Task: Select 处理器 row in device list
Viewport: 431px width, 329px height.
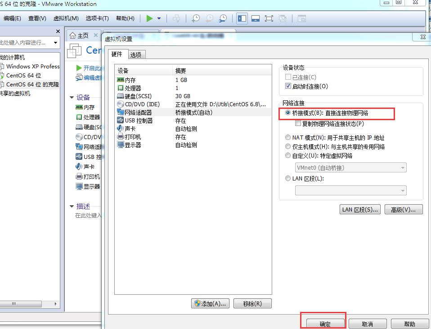Action: coord(193,88)
